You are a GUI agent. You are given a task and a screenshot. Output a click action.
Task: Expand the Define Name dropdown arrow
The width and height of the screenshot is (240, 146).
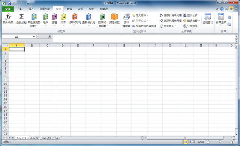coord(148,15)
